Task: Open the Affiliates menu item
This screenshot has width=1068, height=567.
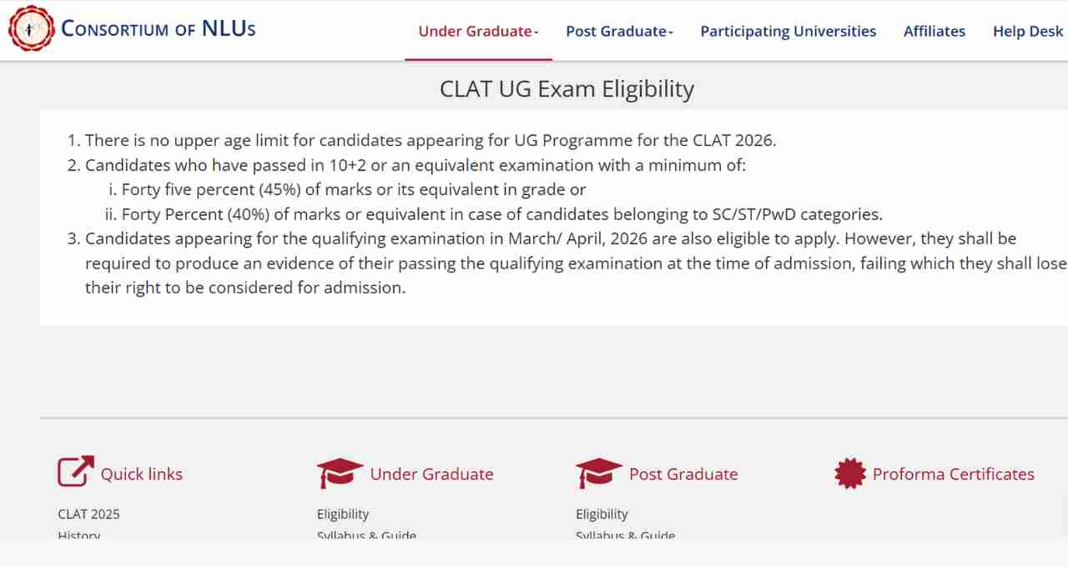Action: pos(934,31)
